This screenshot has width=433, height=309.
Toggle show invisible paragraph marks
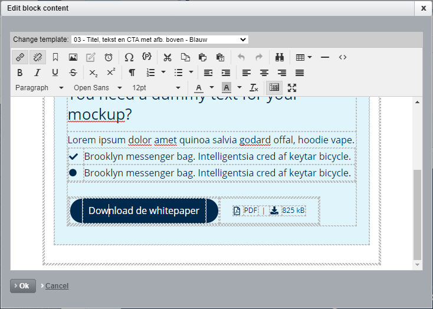(132, 73)
